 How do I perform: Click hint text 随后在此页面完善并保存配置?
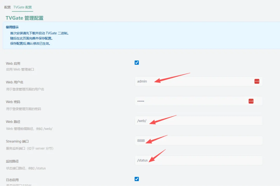pos(31,38)
